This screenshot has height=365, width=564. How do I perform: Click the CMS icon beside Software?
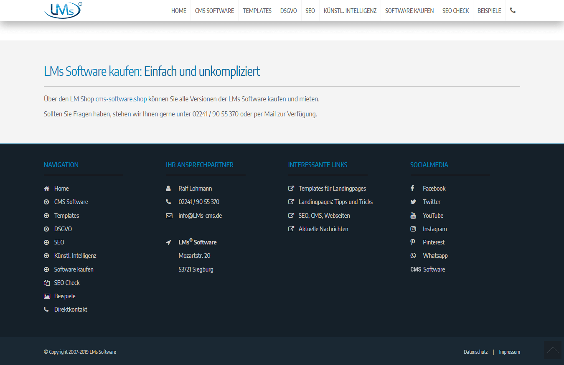pyautogui.click(x=416, y=269)
